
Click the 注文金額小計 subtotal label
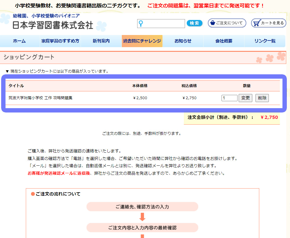[x=220, y=117]
